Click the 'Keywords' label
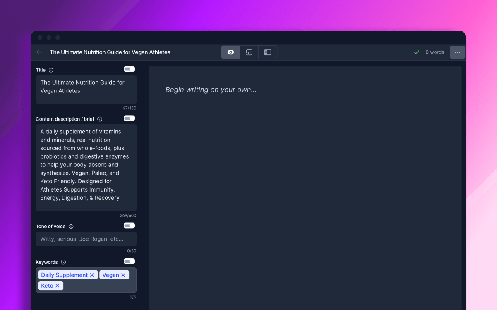The width and height of the screenshot is (497, 310). point(47,262)
